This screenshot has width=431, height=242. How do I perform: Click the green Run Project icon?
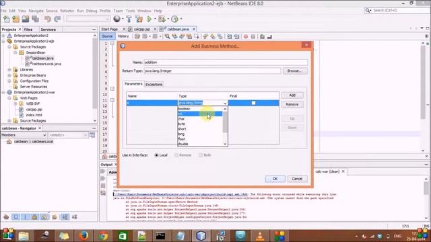(x=150, y=19)
